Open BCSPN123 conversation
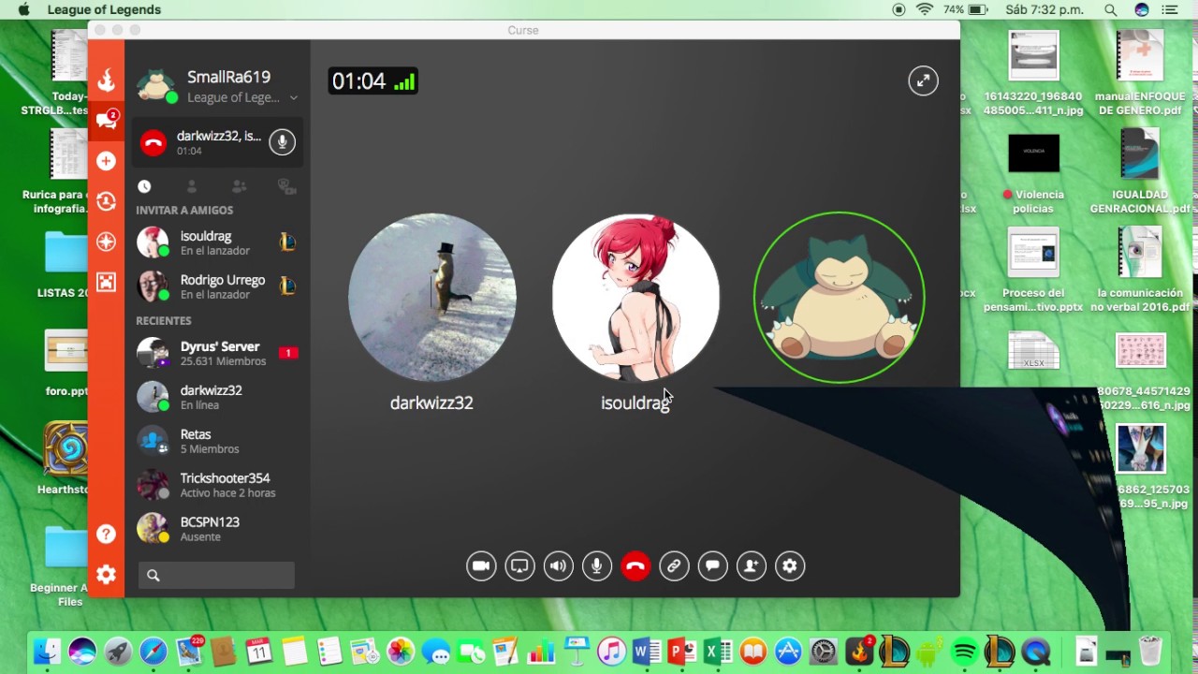This screenshot has width=1198, height=674. 217,529
